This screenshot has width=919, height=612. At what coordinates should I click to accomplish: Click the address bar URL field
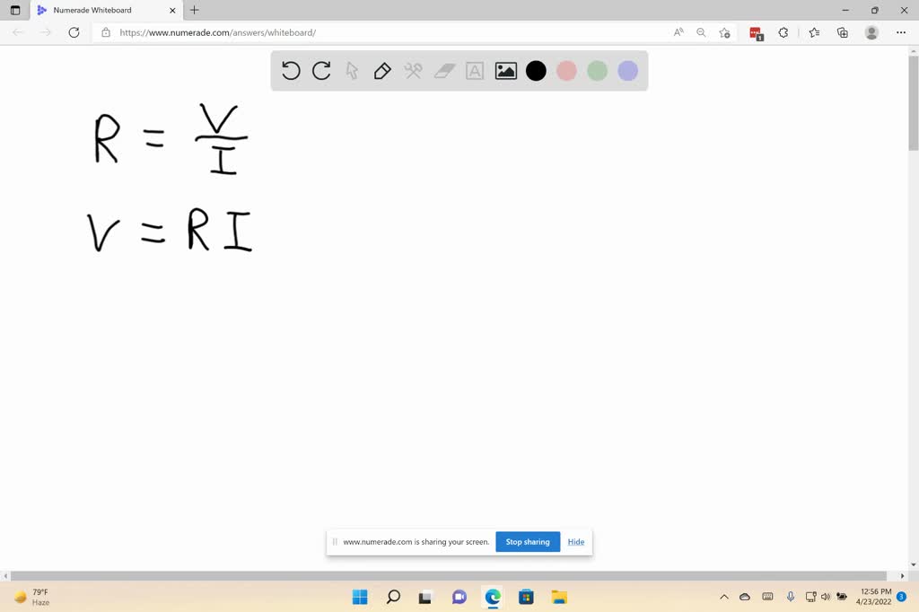click(269, 32)
